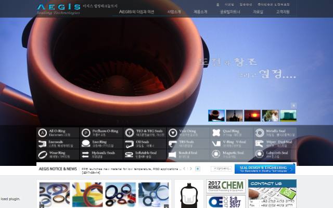Screen dimensions: 333x208
Task: Open the Wear Ring product tile
Action: pyautogui.click(x=58, y=154)
